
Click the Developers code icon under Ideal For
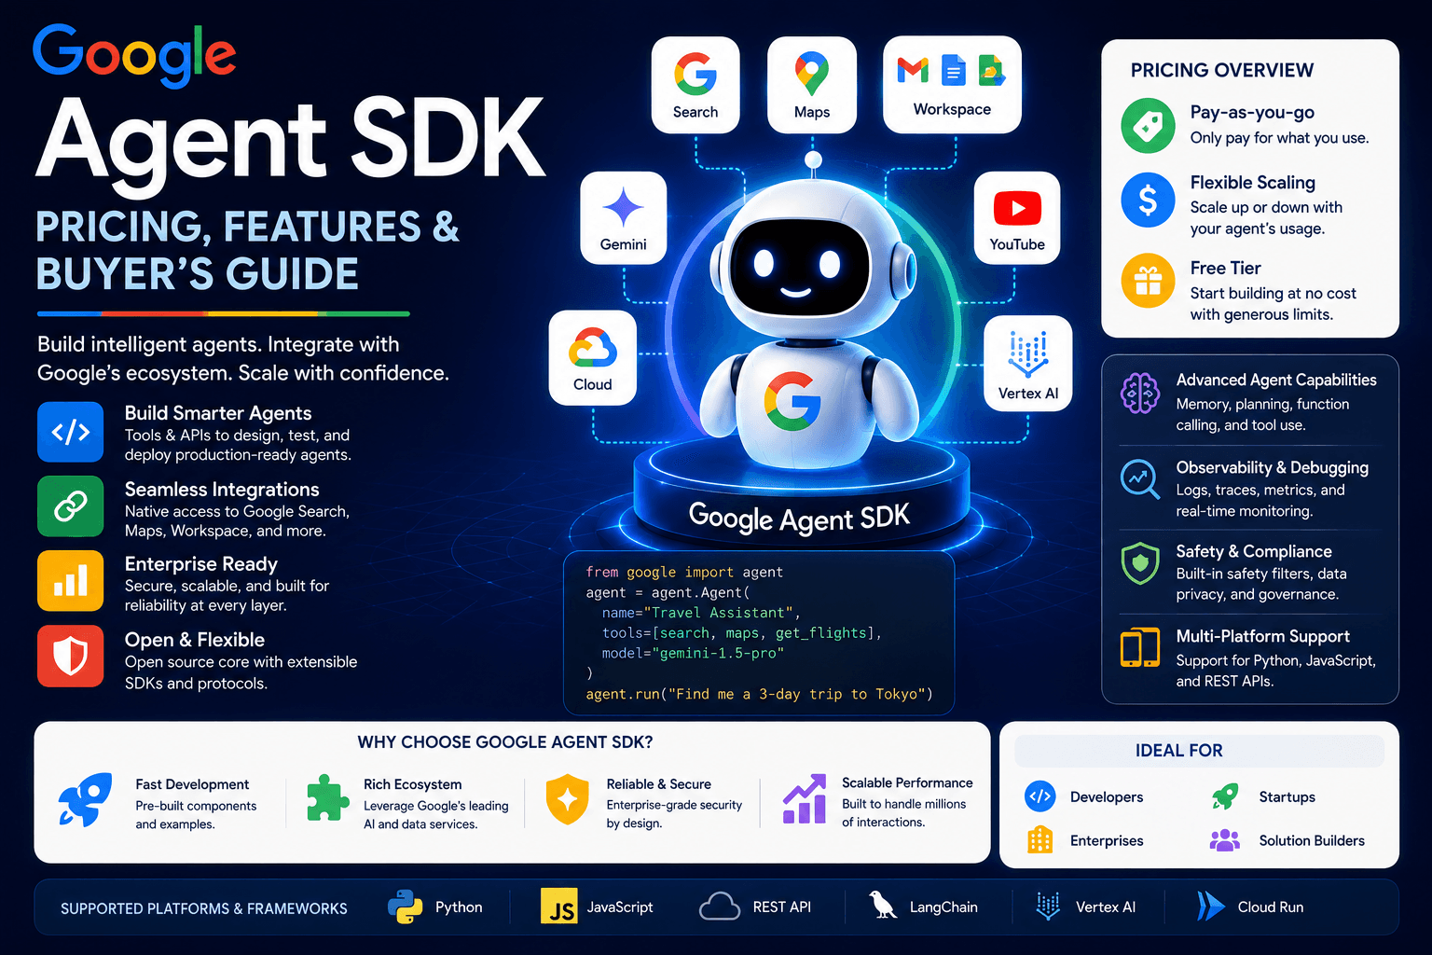(x=1040, y=796)
